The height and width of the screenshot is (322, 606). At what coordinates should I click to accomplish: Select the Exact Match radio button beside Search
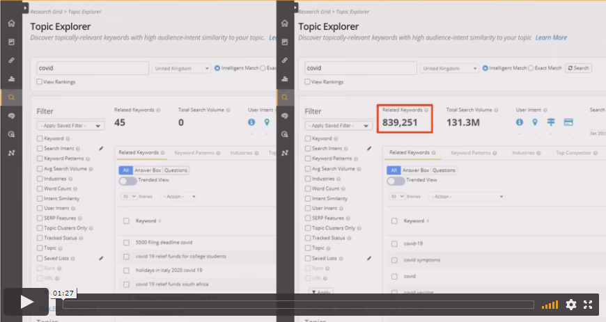pyautogui.click(x=531, y=68)
